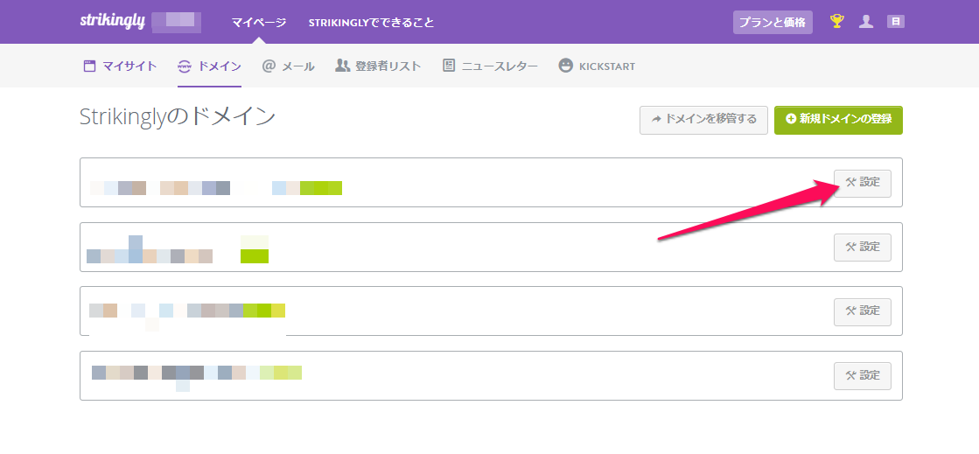
Task: Open the プランと価格 page
Action: (773, 22)
